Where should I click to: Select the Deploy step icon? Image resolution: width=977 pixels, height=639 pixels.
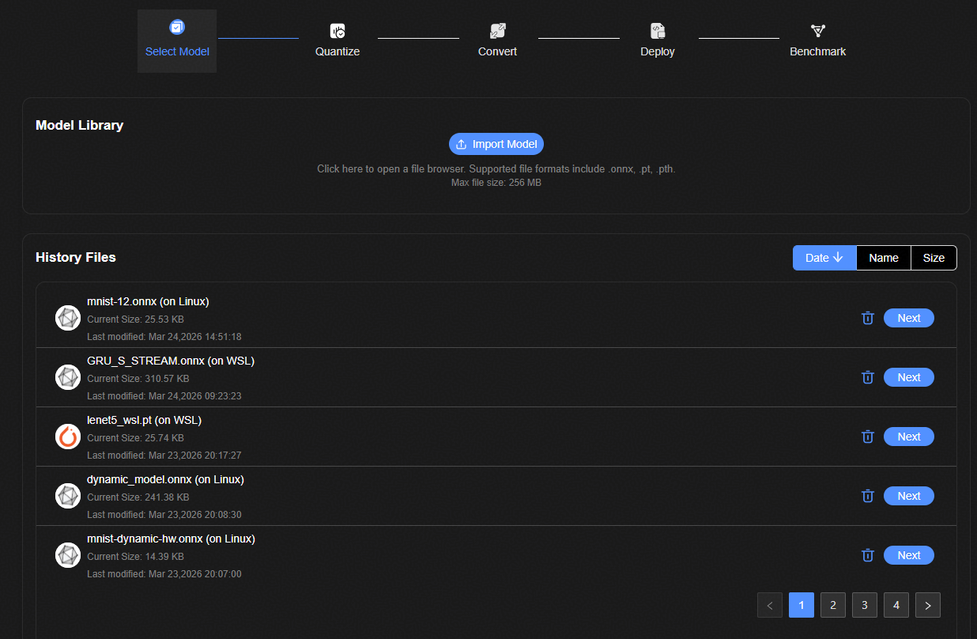tap(658, 32)
